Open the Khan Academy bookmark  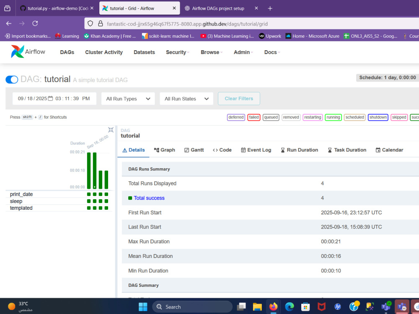tap(110, 36)
